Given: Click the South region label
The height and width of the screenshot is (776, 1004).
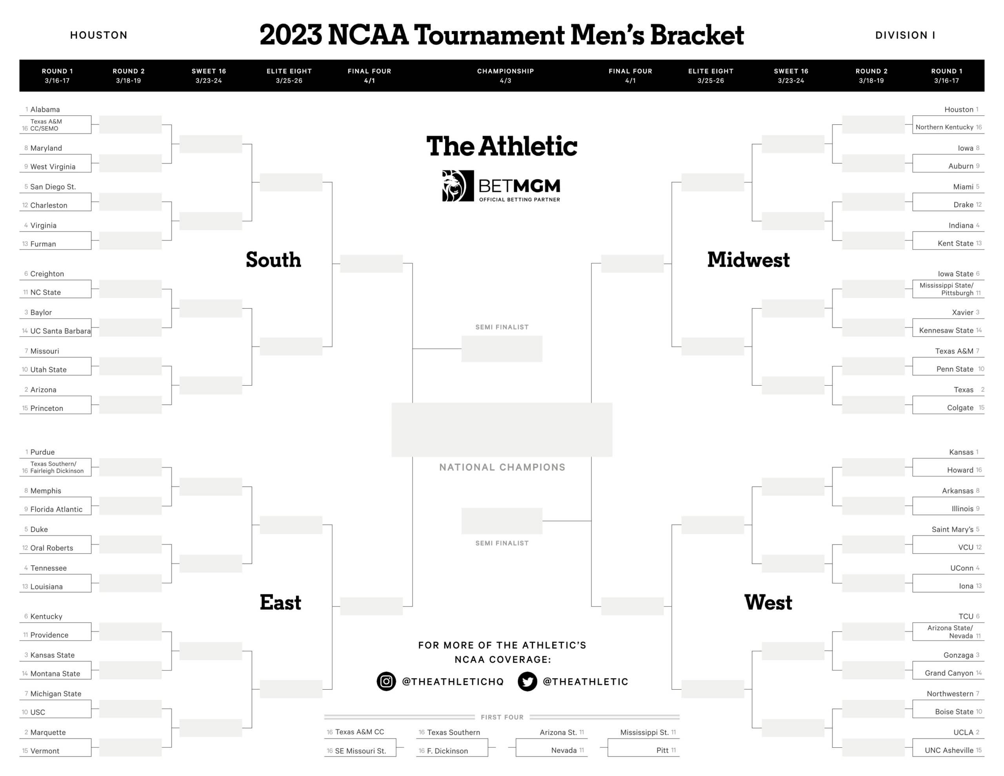Looking at the screenshot, I should tap(273, 260).
